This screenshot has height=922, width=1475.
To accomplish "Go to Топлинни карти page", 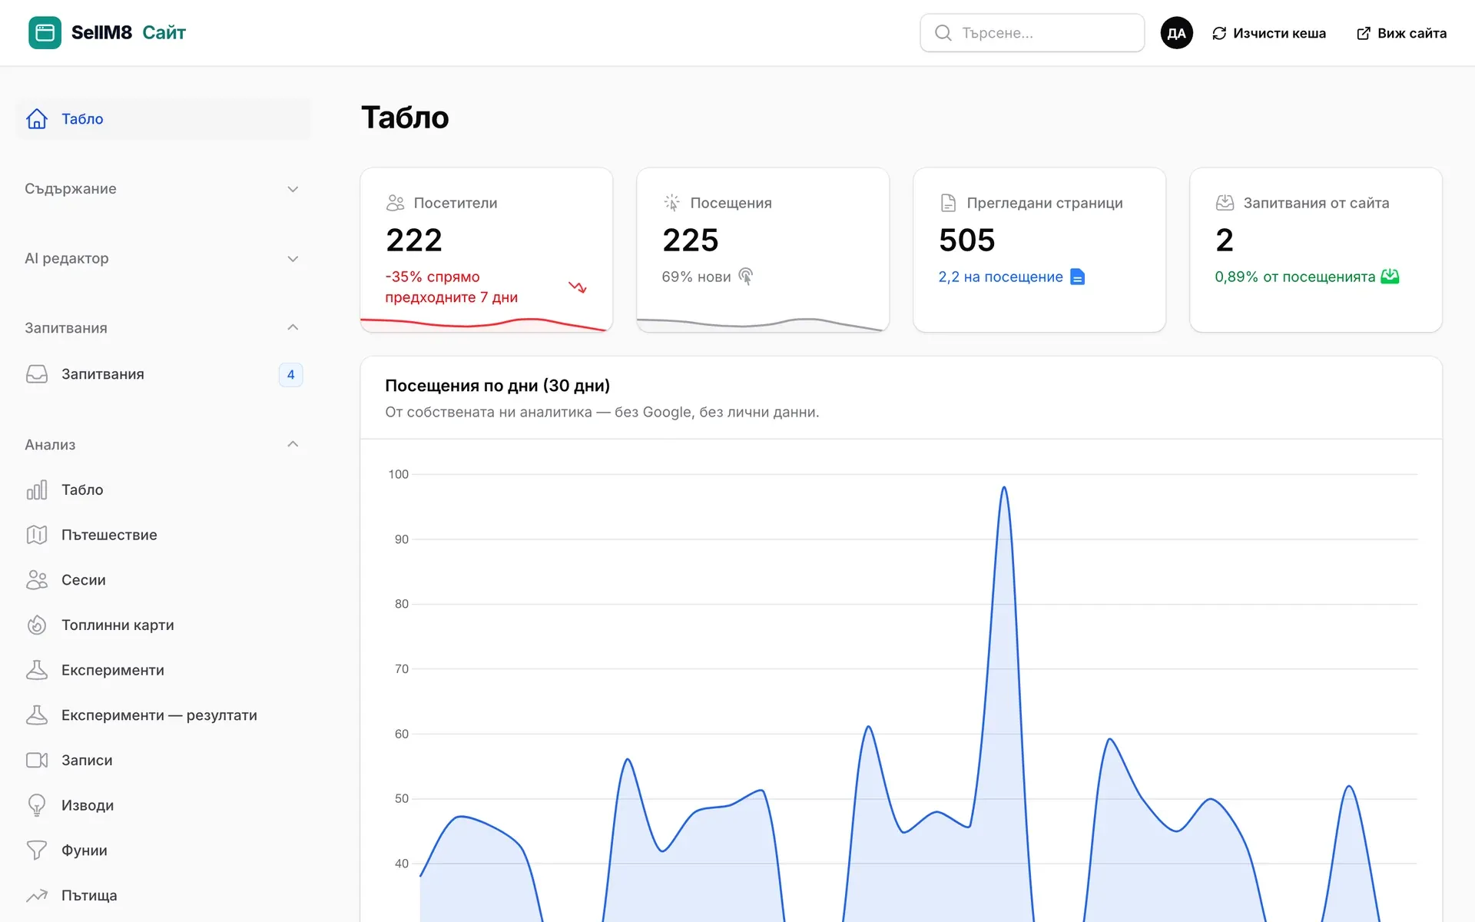I will click(163, 625).
